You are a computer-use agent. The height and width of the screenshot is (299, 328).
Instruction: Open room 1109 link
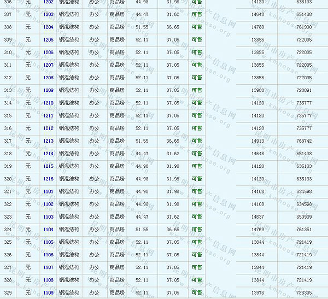48,293
